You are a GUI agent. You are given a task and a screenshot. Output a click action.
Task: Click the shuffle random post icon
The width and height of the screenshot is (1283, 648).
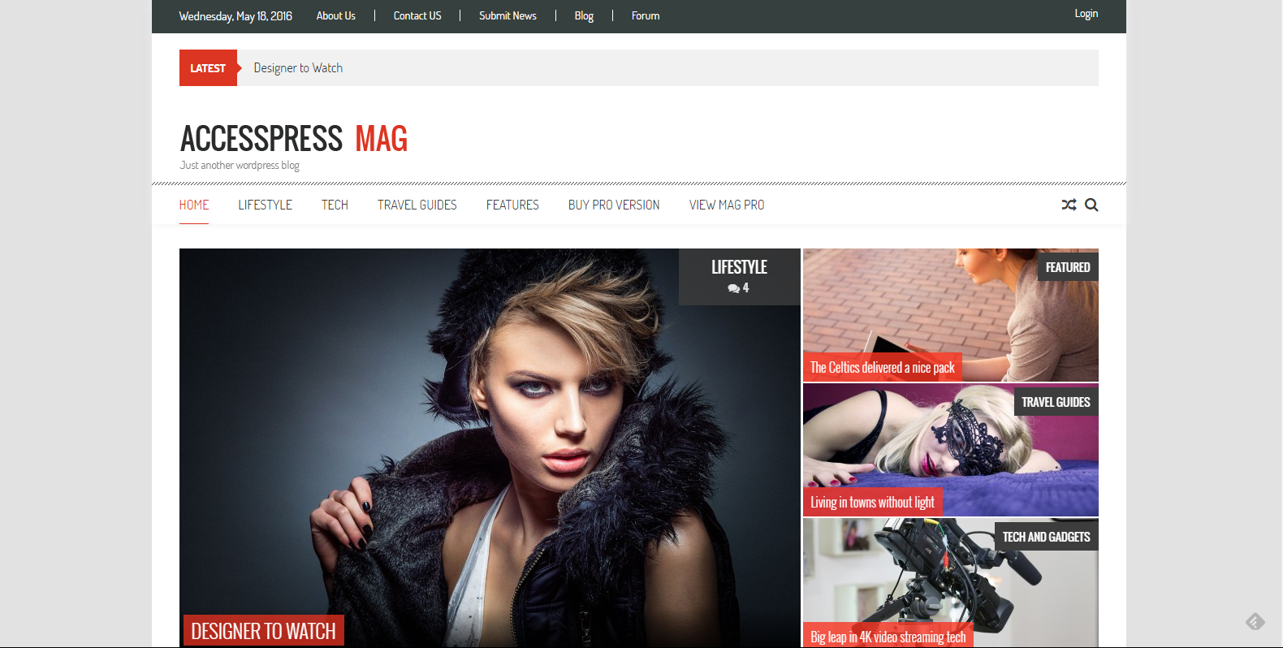tap(1069, 205)
